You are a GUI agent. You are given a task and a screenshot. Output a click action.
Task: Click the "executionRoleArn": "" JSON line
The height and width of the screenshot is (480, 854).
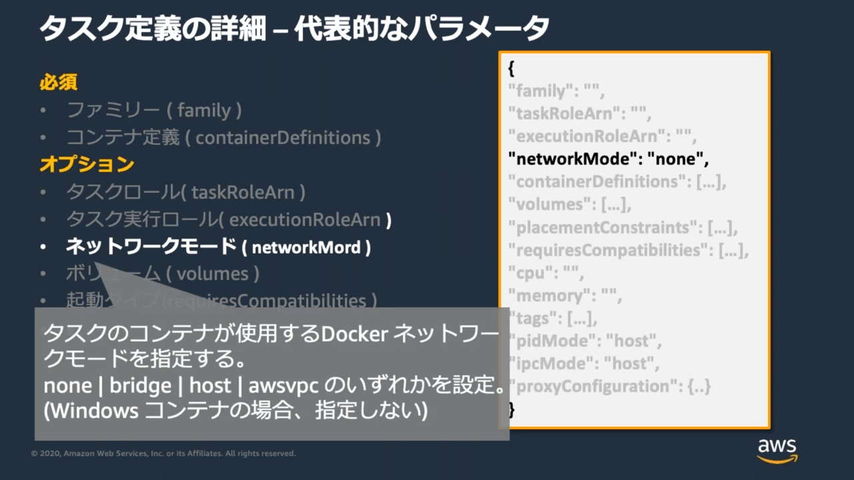point(602,136)
